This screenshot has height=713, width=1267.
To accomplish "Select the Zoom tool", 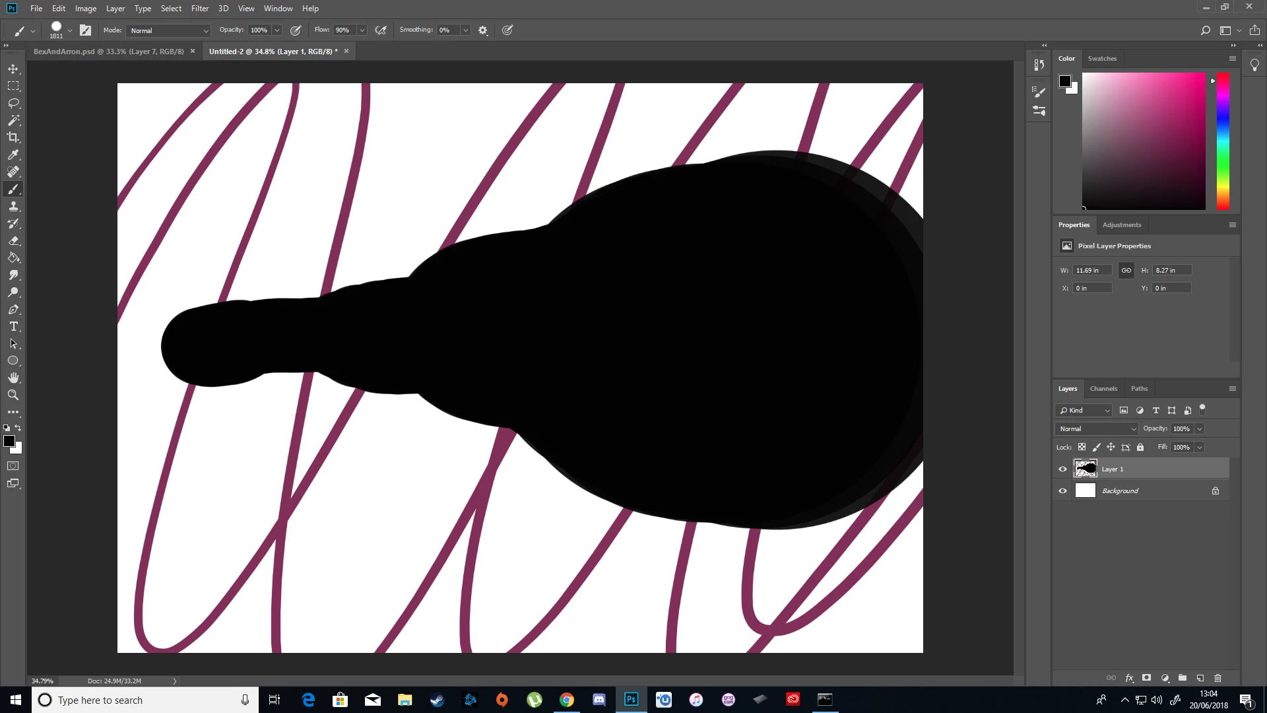I will click(13, 395).
